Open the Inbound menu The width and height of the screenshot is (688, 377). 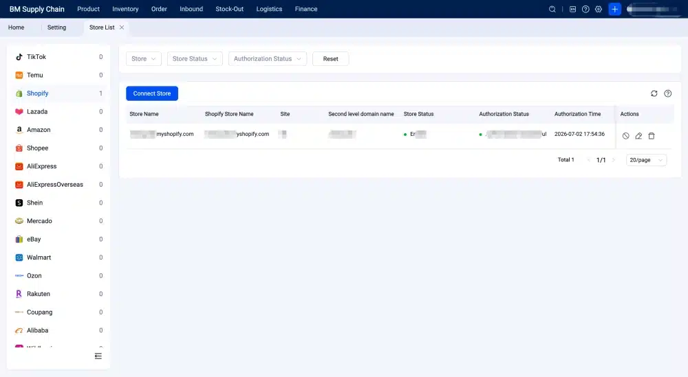(191, 9)
